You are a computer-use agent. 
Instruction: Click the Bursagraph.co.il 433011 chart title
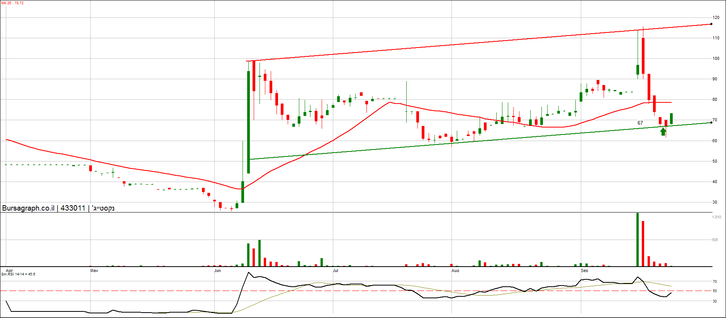[58, 208]
